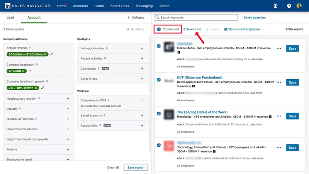Click the pin icon next to Annual revenue
This screenshot has height=174, width=309.
pyautogui.click(x=30, y=48)
